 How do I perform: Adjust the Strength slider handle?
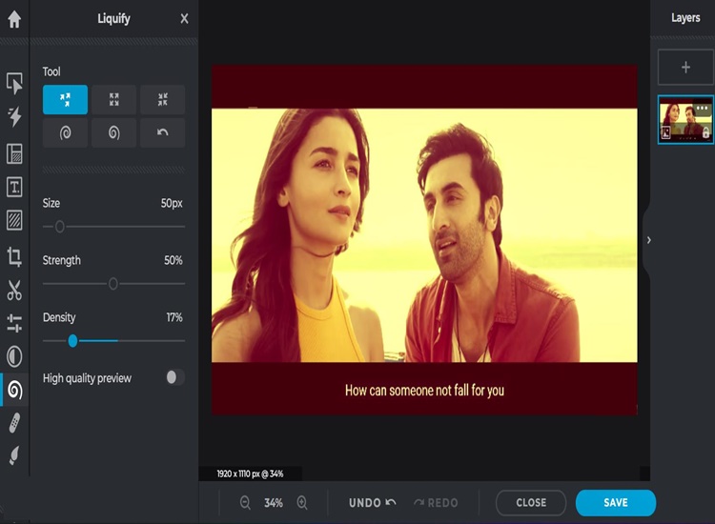point(113,284)
